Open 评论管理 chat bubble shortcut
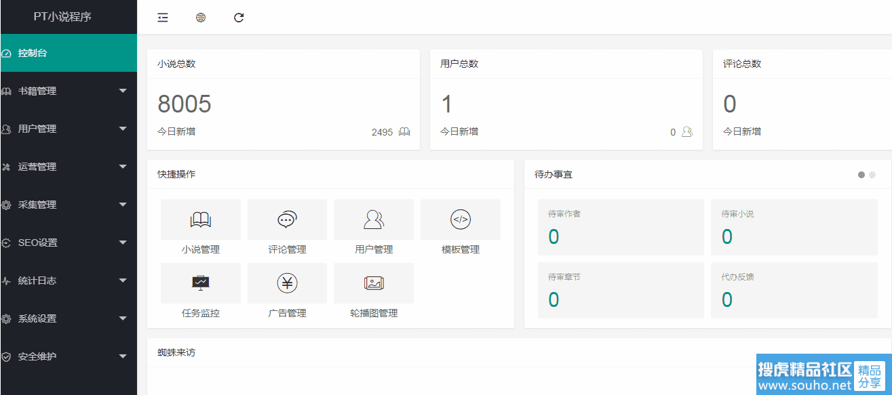Screen dimensions: 892x395 click(x=287, y=220)
